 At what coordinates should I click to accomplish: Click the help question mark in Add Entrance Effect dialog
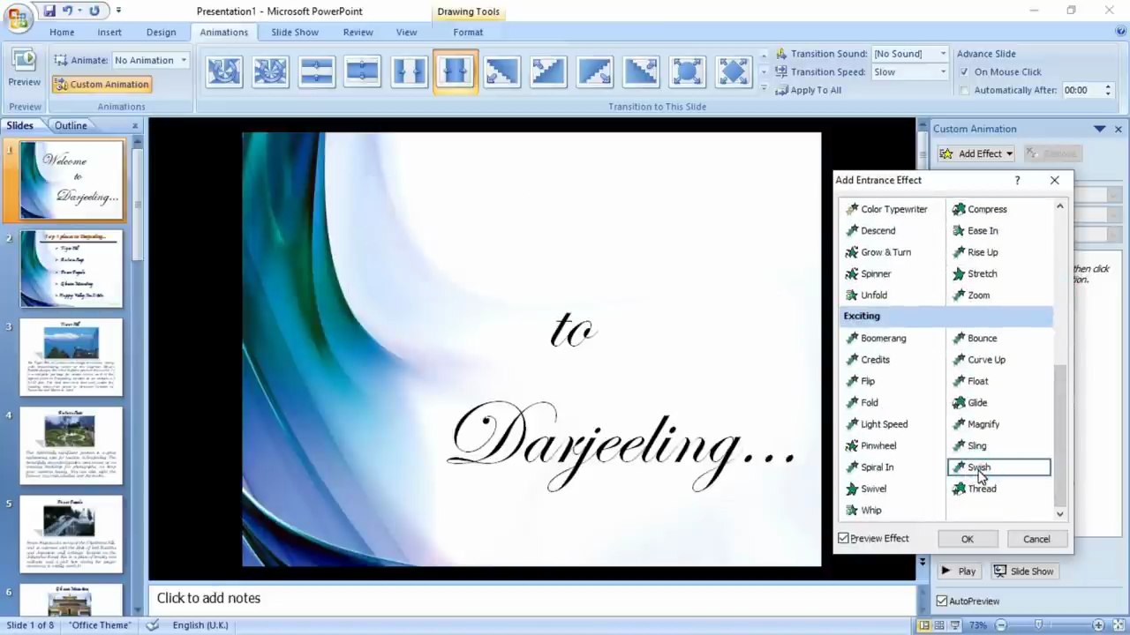click(x=1017, y=180)
